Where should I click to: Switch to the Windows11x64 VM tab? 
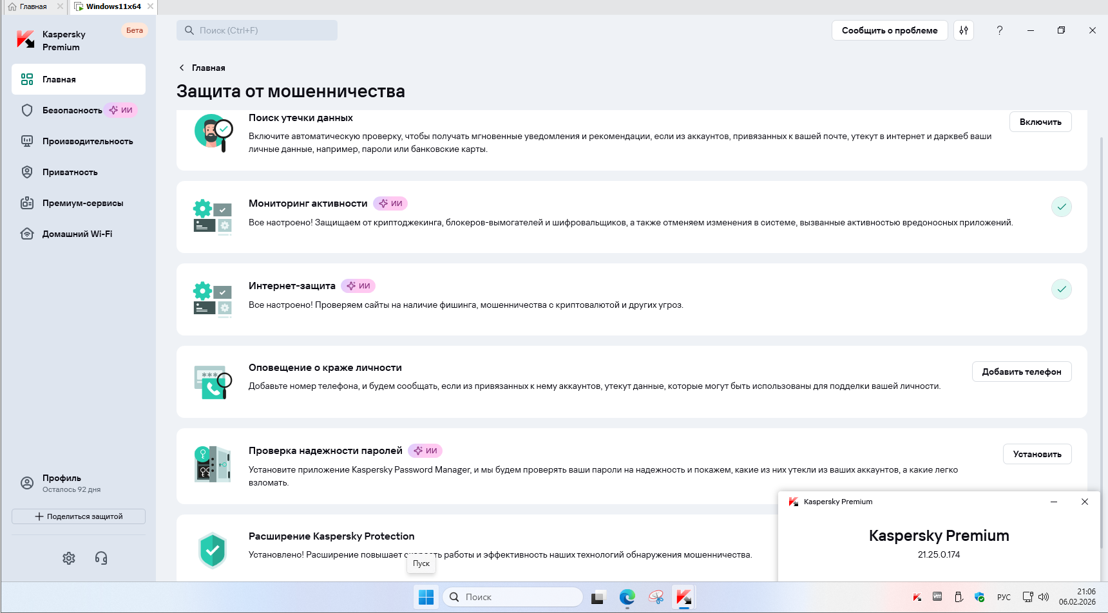pos(113,6)
